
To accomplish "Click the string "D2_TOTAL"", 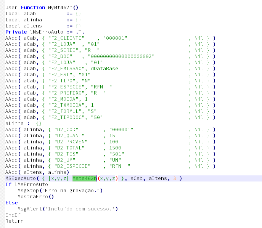I will pyautogui.click(x=69, y=148).
